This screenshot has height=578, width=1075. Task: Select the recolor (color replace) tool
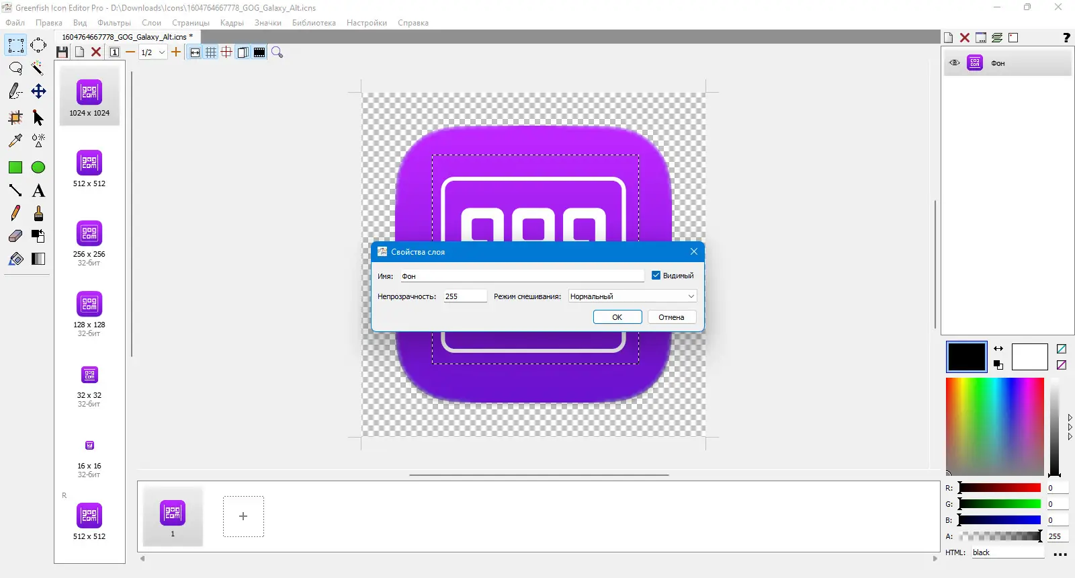coord(38,236)
